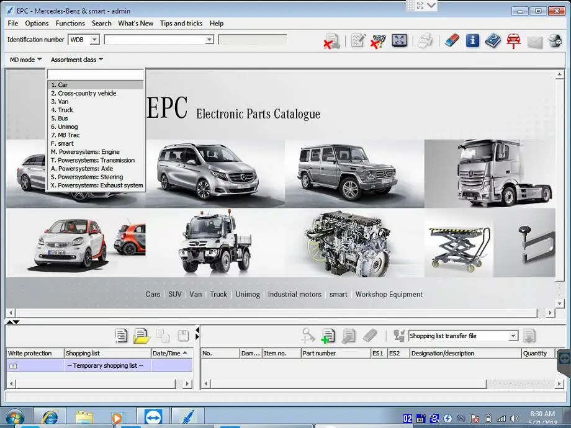The image size is (571, 428).
Task: Expand the identification number combo box arrow
Action: [x=209, y=40]
